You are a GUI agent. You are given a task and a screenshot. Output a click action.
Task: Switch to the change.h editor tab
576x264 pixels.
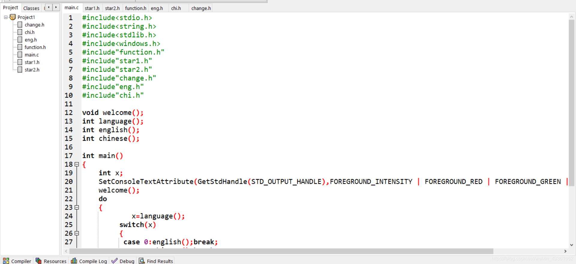[x=201, y=8]
